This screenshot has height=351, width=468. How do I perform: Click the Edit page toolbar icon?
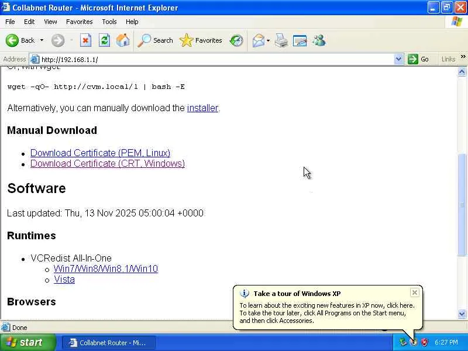pyautogui.click(x=300, y=40)
